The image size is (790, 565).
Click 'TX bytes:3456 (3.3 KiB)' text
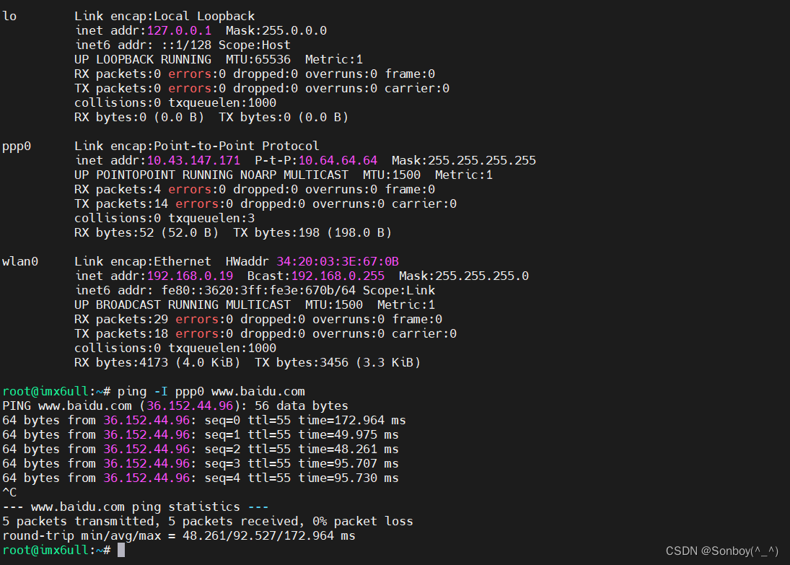[x=338, y=363]
